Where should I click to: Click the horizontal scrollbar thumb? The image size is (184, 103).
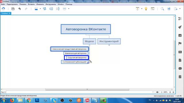pos(87,89)
